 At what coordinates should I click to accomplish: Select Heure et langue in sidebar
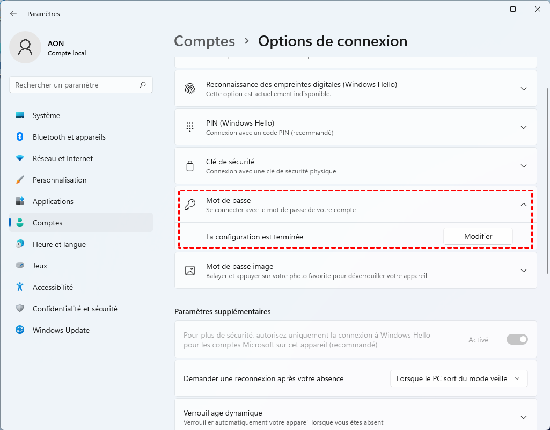59,244
